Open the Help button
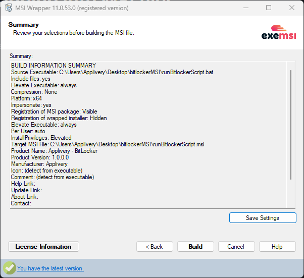The height and width of the screenshot is (278, 304). (277, 246)
